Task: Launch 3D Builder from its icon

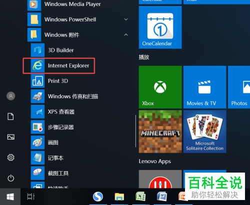Action: pos(37,50)
